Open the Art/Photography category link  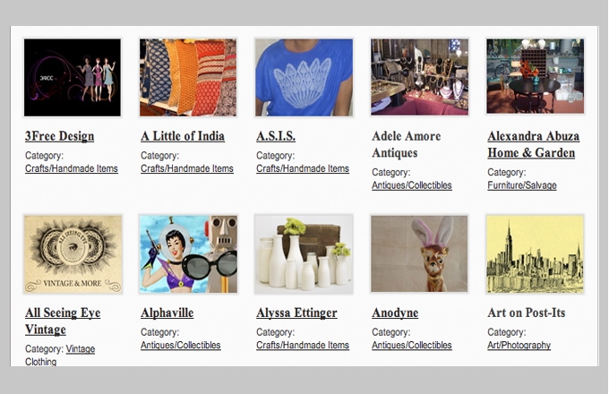[519, 345]
